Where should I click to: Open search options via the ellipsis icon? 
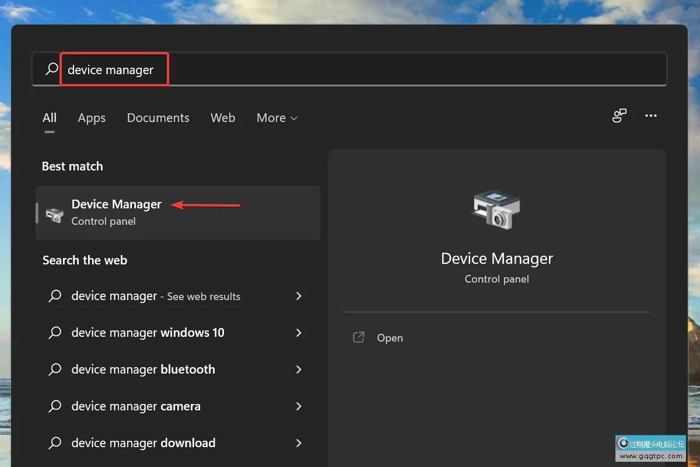point(651,116)
